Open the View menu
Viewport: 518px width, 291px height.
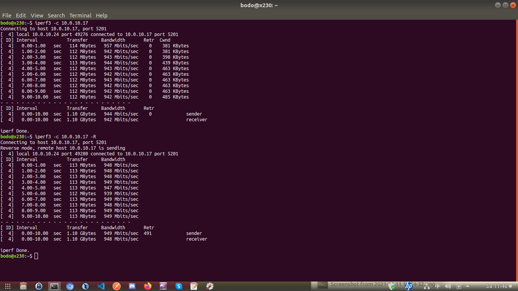pos(37,16)
